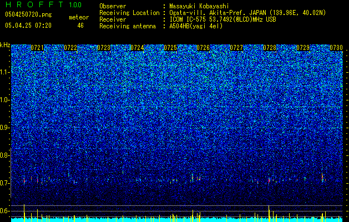Click the 0723 time marker

click(x=104, y=48)
